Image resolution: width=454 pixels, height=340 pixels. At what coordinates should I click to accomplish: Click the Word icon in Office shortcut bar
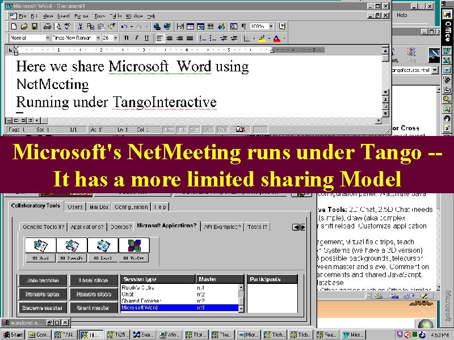click(447, 51)
